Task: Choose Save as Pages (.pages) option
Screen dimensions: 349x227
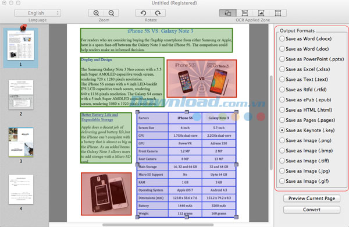Action: tap(307, 120)
